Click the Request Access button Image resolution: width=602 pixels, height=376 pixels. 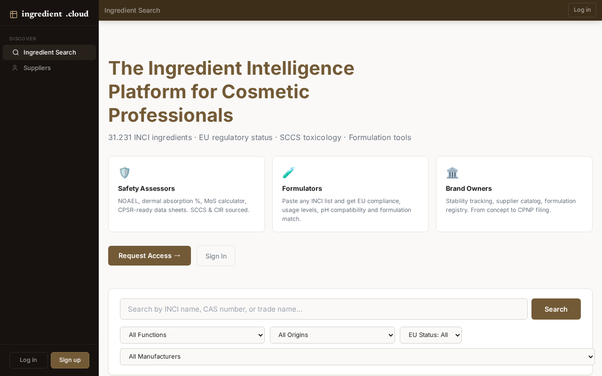click(150, 256)
